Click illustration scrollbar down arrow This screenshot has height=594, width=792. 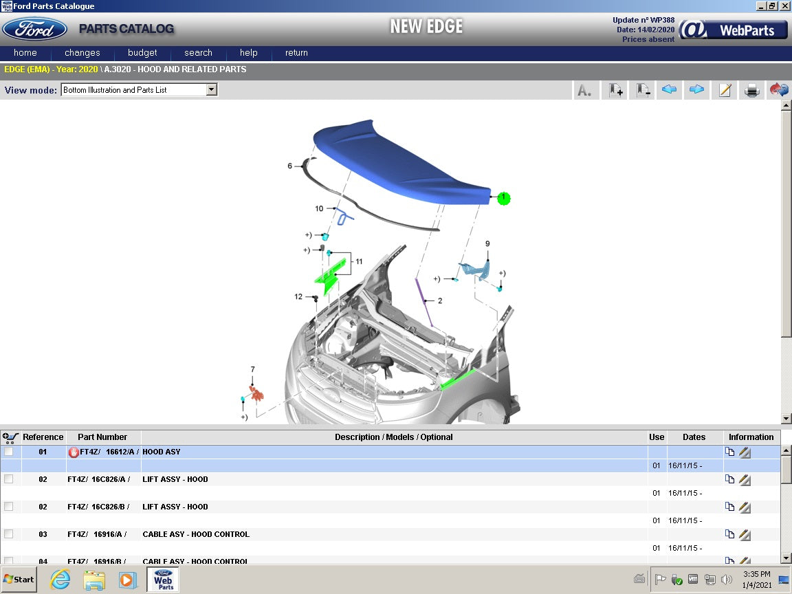click(x=786, y=419)
